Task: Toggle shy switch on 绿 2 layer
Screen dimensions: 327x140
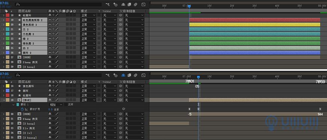Action: point(50,39)
